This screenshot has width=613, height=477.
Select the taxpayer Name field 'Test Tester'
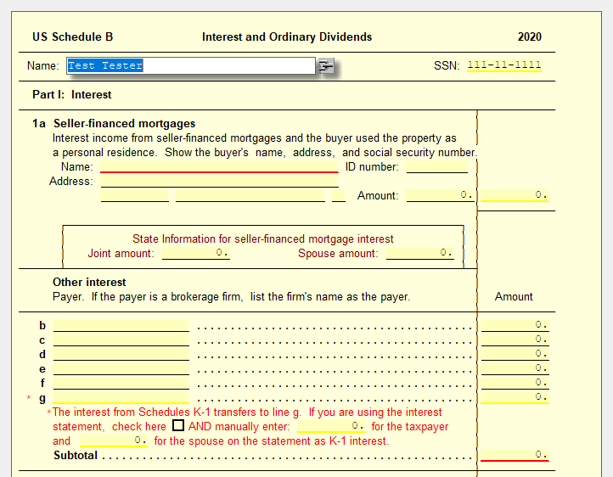pos(191,65)
